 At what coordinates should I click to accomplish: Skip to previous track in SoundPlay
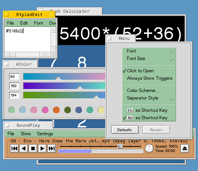[x=14, y=148]
